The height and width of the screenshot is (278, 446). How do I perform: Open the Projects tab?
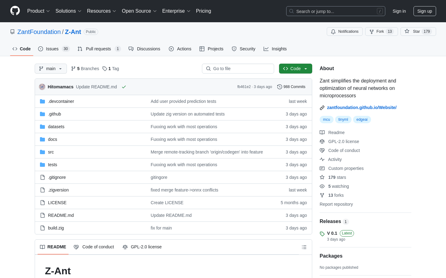click(x=211, y=49)
